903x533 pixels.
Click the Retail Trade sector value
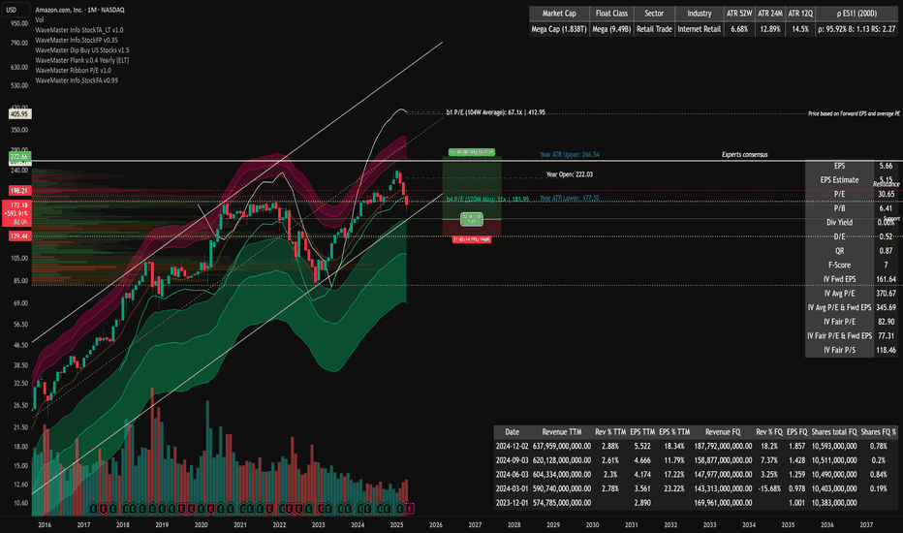pyautogui.click(x=654, y=29)
